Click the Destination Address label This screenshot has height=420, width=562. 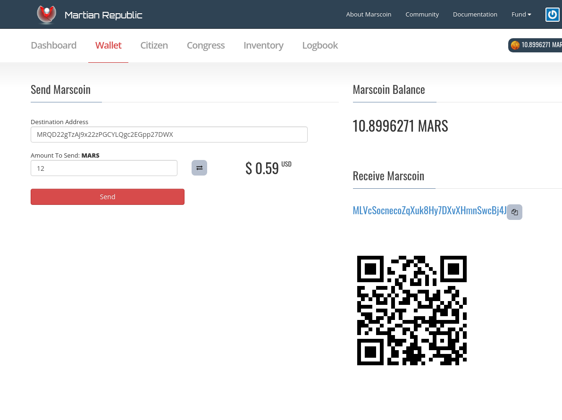click(x=59, y=122)
